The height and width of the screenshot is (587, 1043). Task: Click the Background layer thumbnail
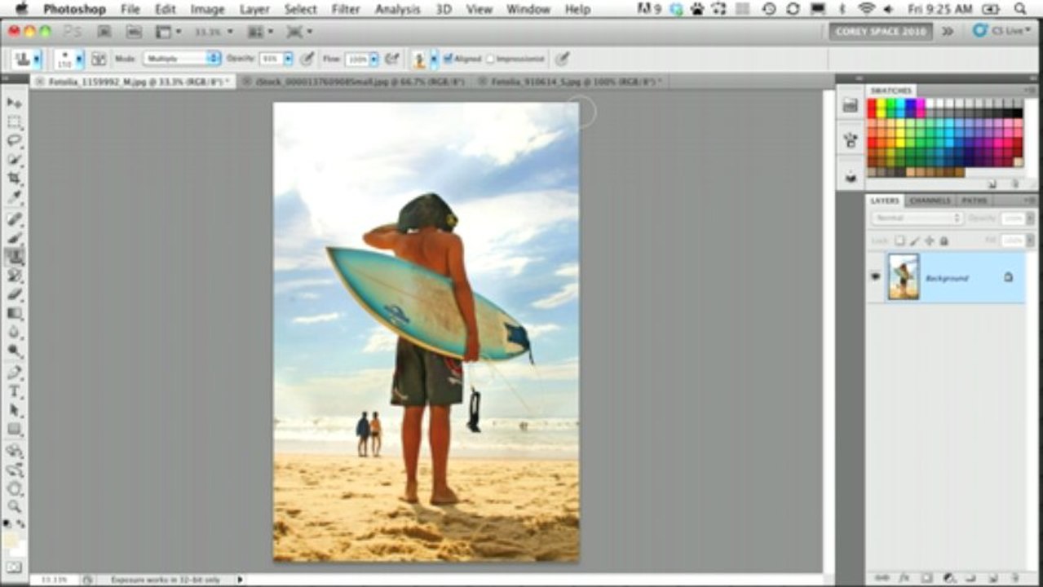point(903,276)
